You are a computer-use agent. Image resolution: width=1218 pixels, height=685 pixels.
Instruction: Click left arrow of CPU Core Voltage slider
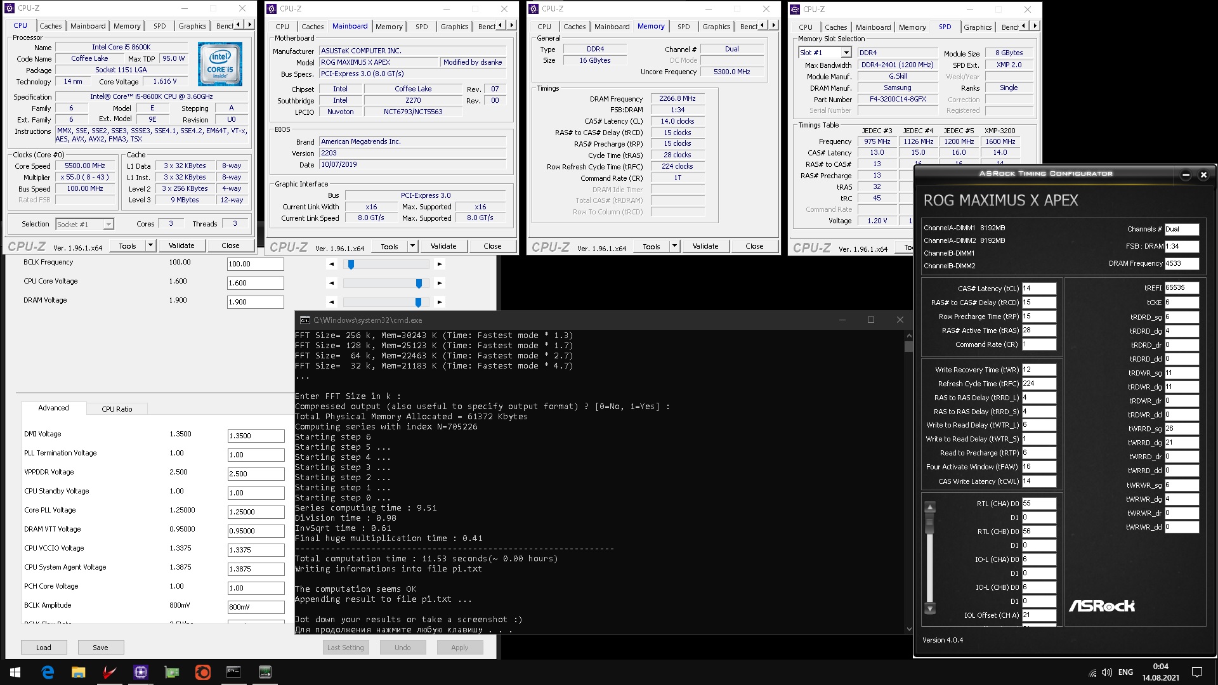332,283
